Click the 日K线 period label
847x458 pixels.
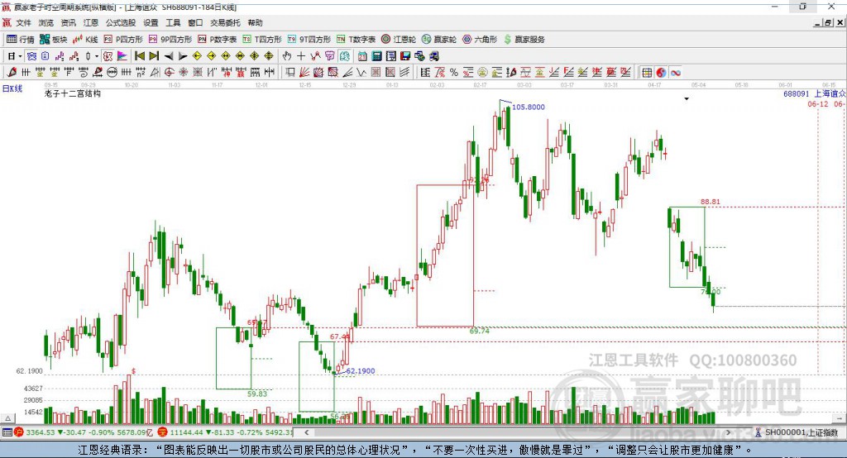pos(12,88)
